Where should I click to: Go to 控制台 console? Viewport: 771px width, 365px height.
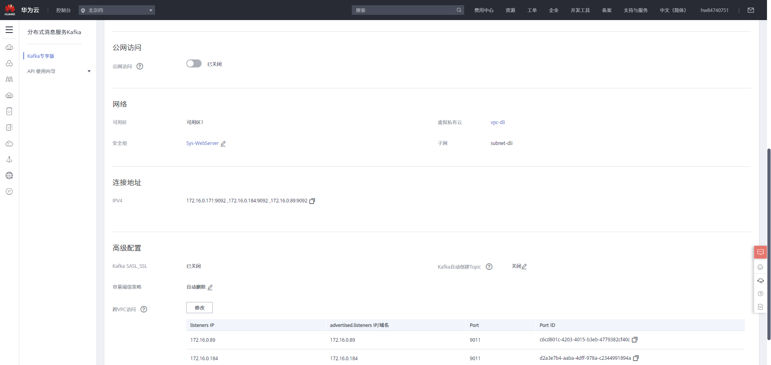63,10
